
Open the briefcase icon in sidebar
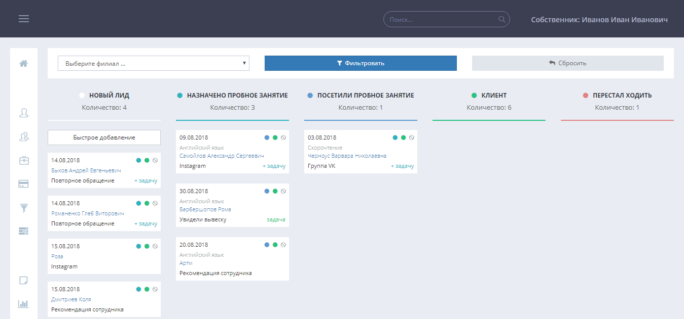[x=23, y=160]
